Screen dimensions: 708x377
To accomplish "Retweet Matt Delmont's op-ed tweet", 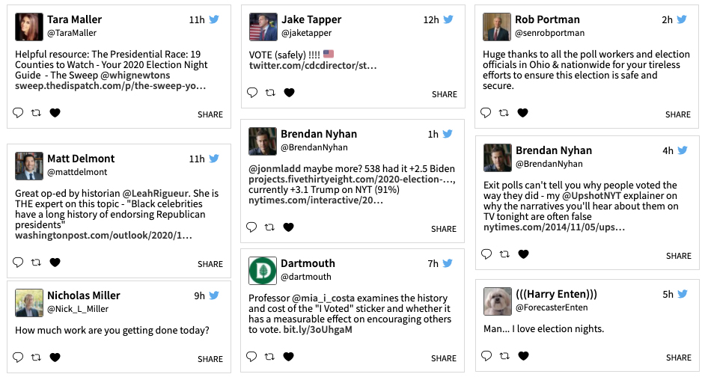I will (37, 263).
